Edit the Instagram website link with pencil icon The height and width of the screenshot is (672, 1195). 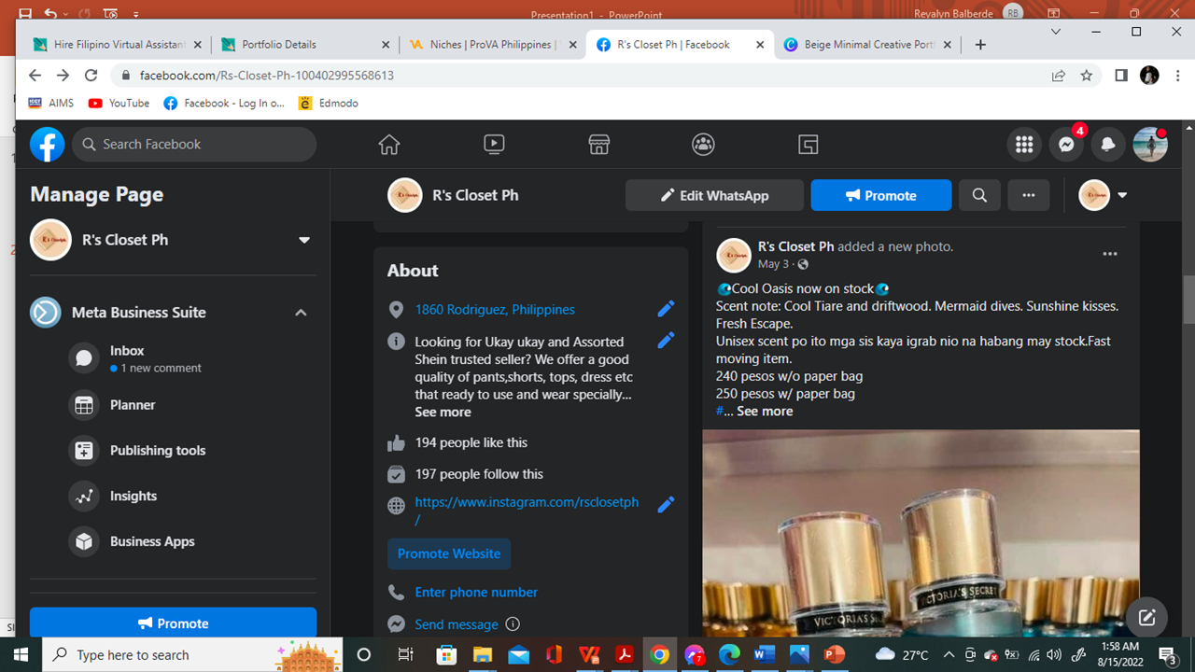(666, 504)
